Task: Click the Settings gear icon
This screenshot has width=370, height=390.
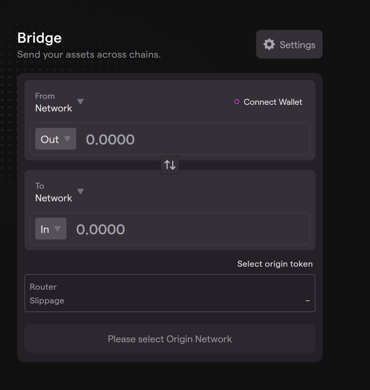Action: point(269,44)
